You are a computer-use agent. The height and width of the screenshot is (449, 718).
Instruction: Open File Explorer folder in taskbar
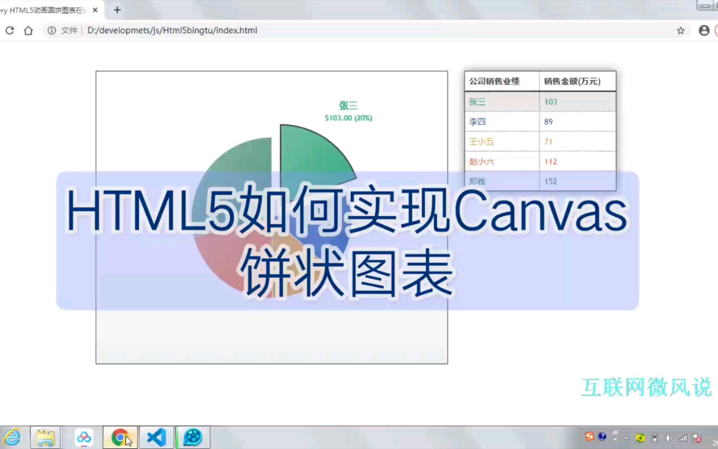pos(45,438)
